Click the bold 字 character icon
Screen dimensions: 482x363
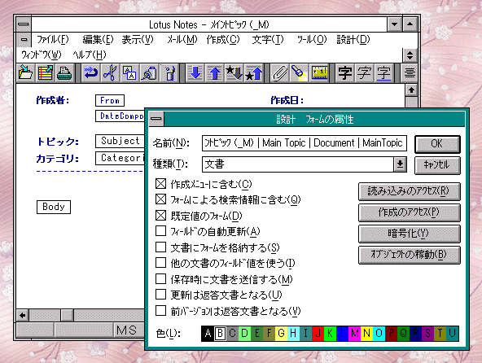click(x=345, y=73)
